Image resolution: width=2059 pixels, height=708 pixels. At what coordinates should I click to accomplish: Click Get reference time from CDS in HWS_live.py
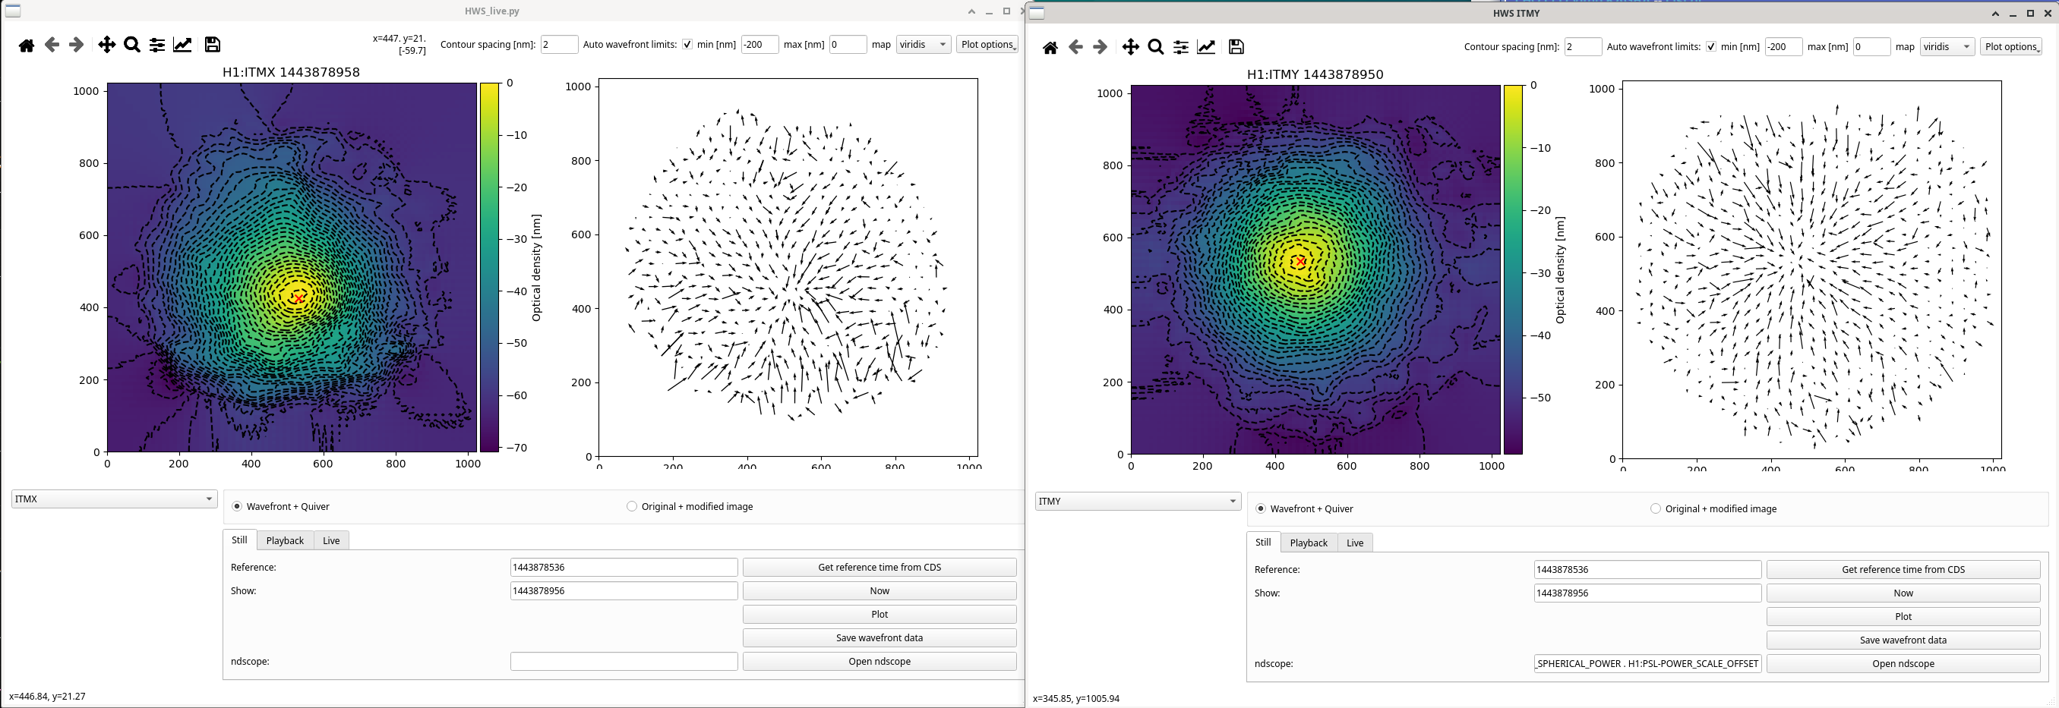(x=879, y=568)
